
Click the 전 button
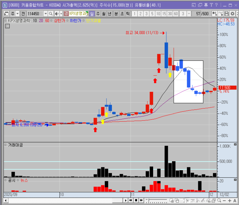tap(23, 14)
